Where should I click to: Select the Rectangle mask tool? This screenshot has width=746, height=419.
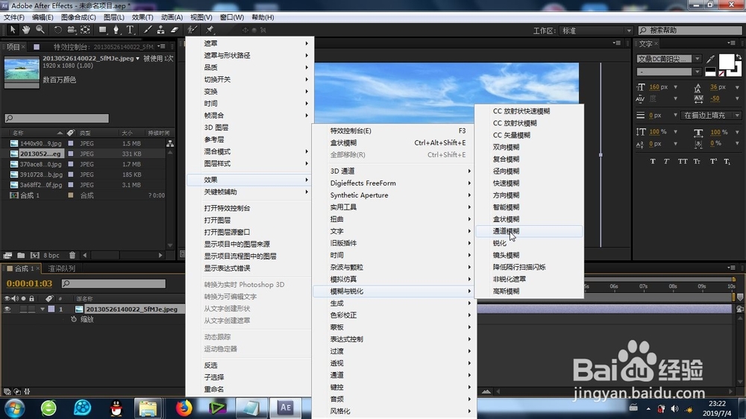[102, 30]
